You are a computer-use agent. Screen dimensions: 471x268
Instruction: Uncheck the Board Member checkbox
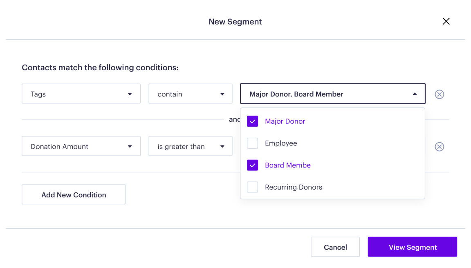coord(253,165)
